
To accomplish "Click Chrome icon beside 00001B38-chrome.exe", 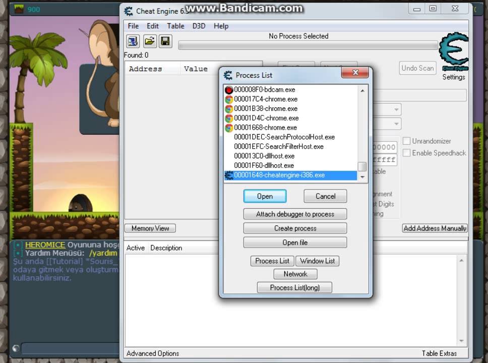I will pyautogui.click(x=229, y=109).
